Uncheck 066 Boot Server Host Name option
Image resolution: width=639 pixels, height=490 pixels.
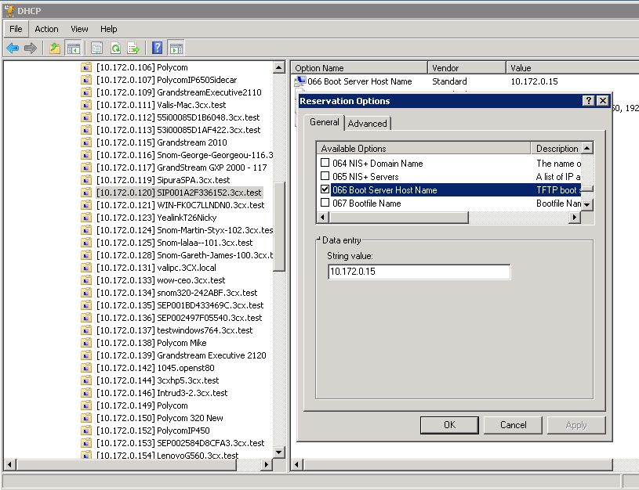pyautogui.click(x=325, y=189)
